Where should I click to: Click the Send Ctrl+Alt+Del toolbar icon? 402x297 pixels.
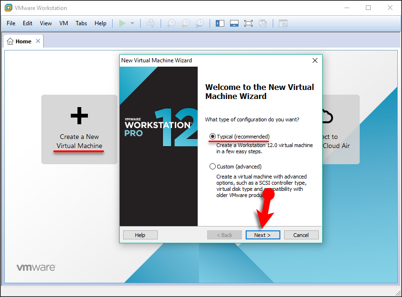coord(151,23)
